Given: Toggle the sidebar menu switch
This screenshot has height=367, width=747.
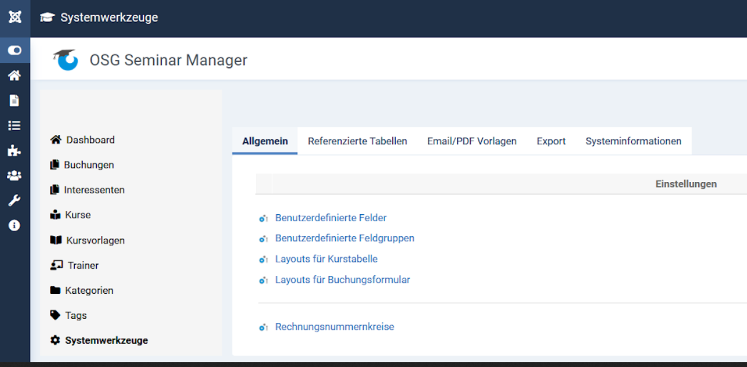Looking at the screenshot, I should (x=15, y=51).
